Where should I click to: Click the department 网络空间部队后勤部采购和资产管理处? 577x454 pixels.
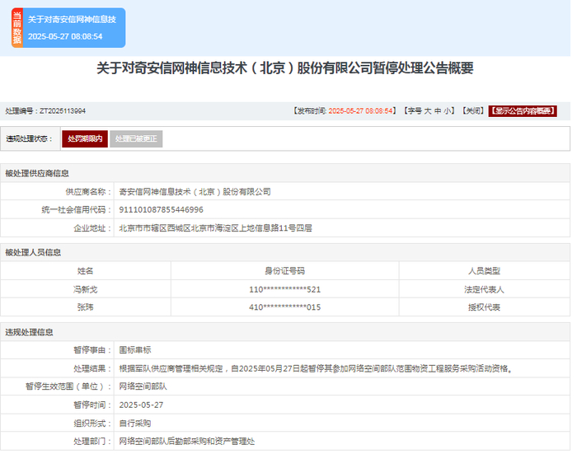pos(186,442)
